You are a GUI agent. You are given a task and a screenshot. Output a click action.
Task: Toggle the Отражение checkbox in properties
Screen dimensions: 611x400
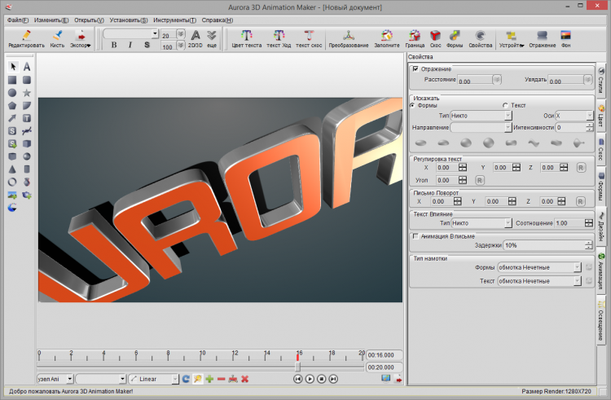[416, 69]
